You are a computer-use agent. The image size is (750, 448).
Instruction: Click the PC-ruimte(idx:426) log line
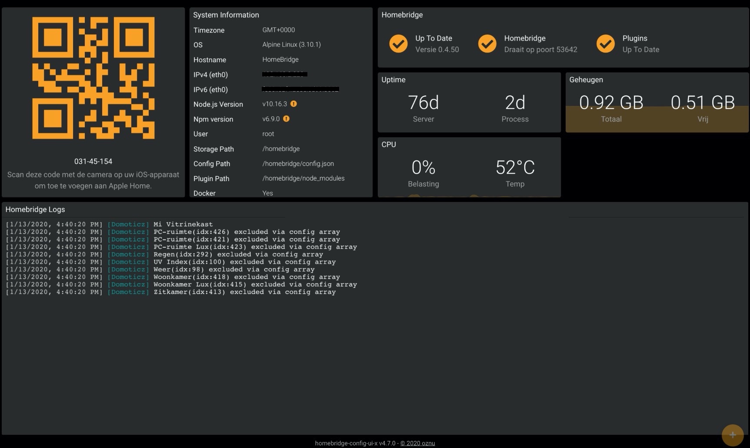pos(173,232)
